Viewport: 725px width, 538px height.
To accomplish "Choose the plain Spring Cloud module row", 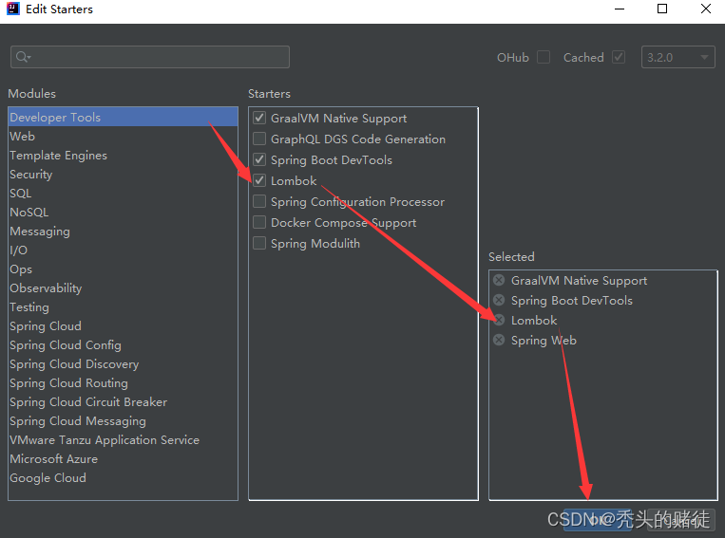I will click(x=123, y=326).
